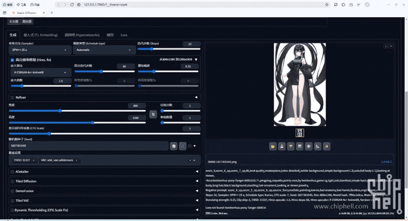Remove the ENSD: 31337 override tag
This screenshot has height=221, width=408.
34,160
